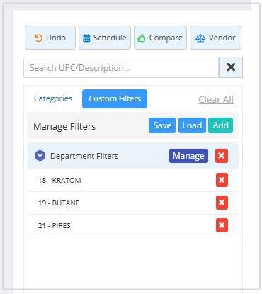Select the Custom Filters tab
The image size is (262, 294).
pos(115,98)
